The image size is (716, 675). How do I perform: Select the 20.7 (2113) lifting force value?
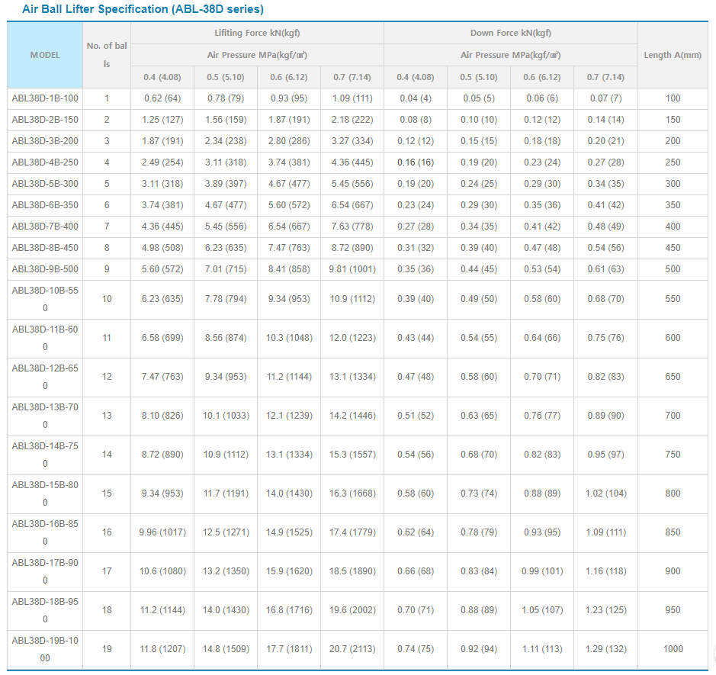[x=352, y=649]
